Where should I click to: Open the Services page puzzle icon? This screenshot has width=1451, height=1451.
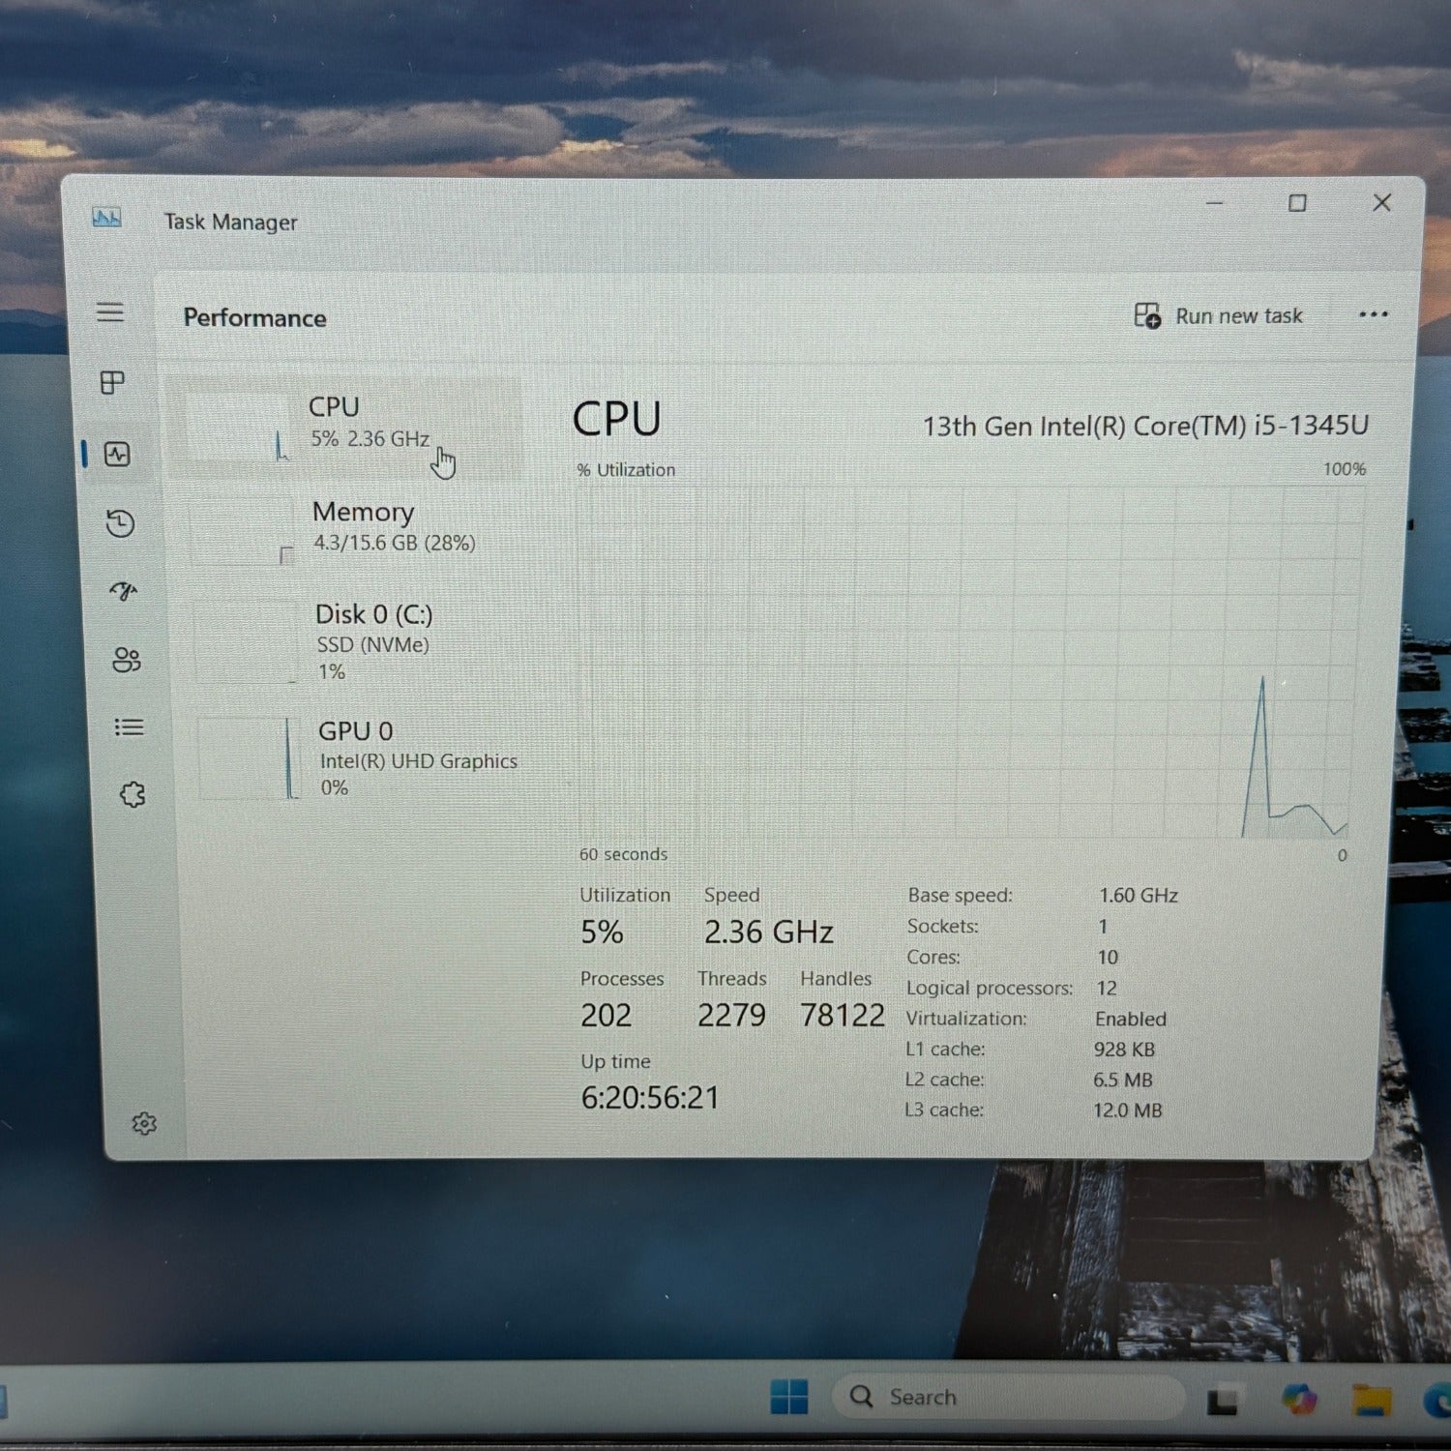(x=132, y=794)
